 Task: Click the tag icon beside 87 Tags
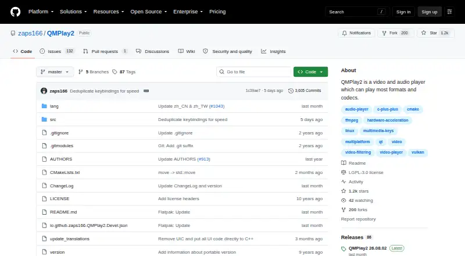click(x=115, y=72)
